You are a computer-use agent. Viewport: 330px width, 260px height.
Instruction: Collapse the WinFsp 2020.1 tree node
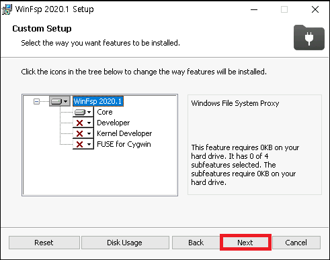coord(36,102)
